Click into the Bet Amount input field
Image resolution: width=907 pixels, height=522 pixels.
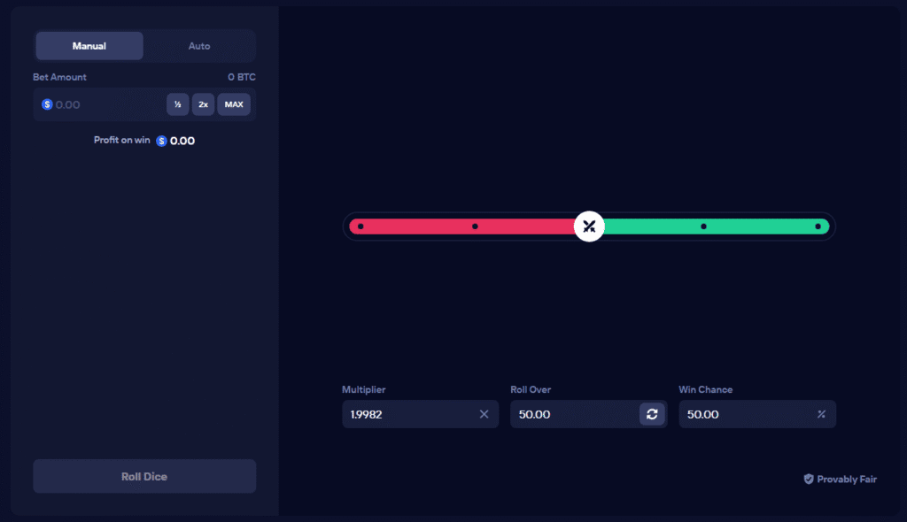tap(106, 104)
